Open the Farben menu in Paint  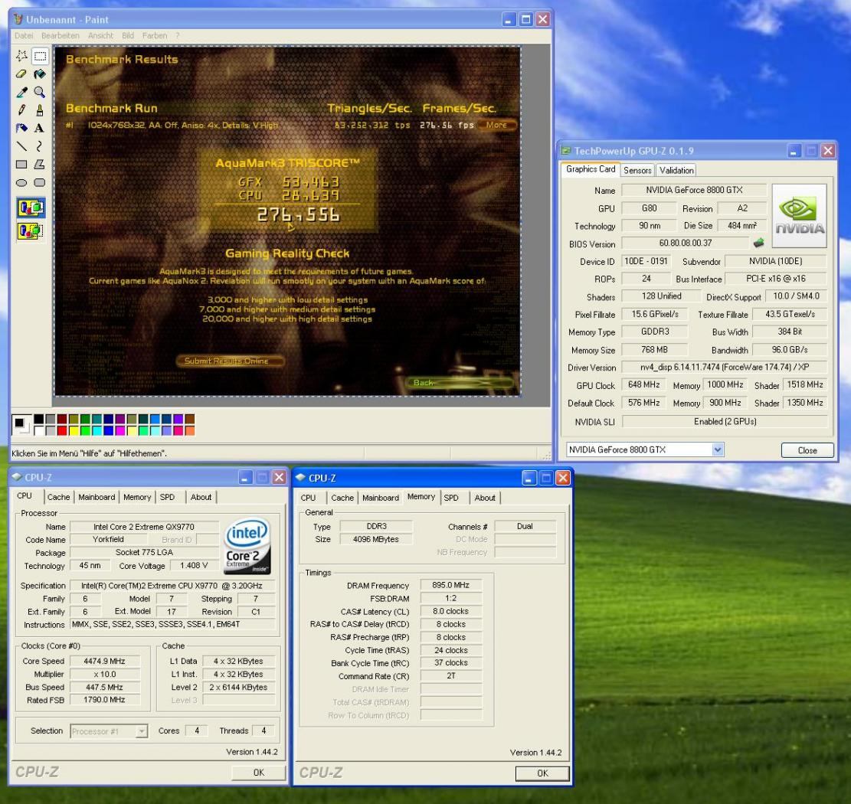coord(155,36)
